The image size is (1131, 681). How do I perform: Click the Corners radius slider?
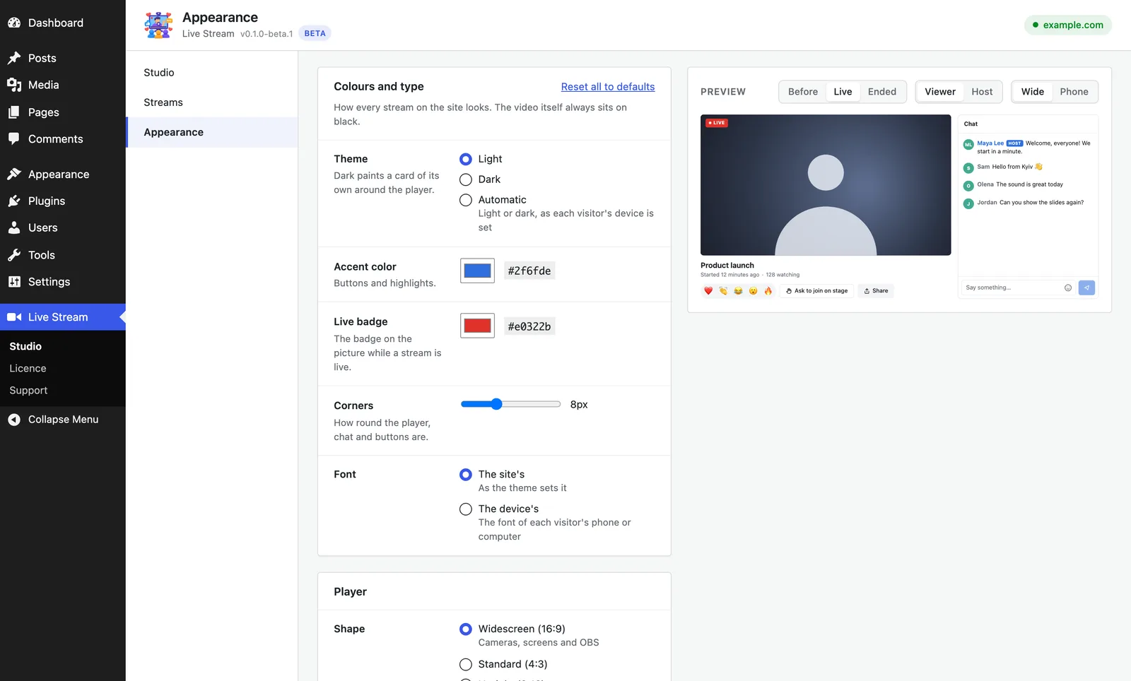(510, 405)
